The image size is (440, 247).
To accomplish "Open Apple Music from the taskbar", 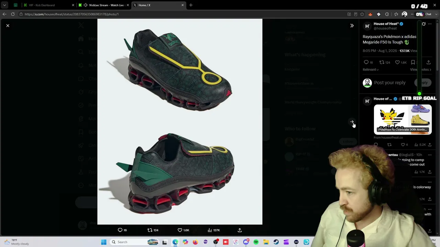I will tap(236, 242).
